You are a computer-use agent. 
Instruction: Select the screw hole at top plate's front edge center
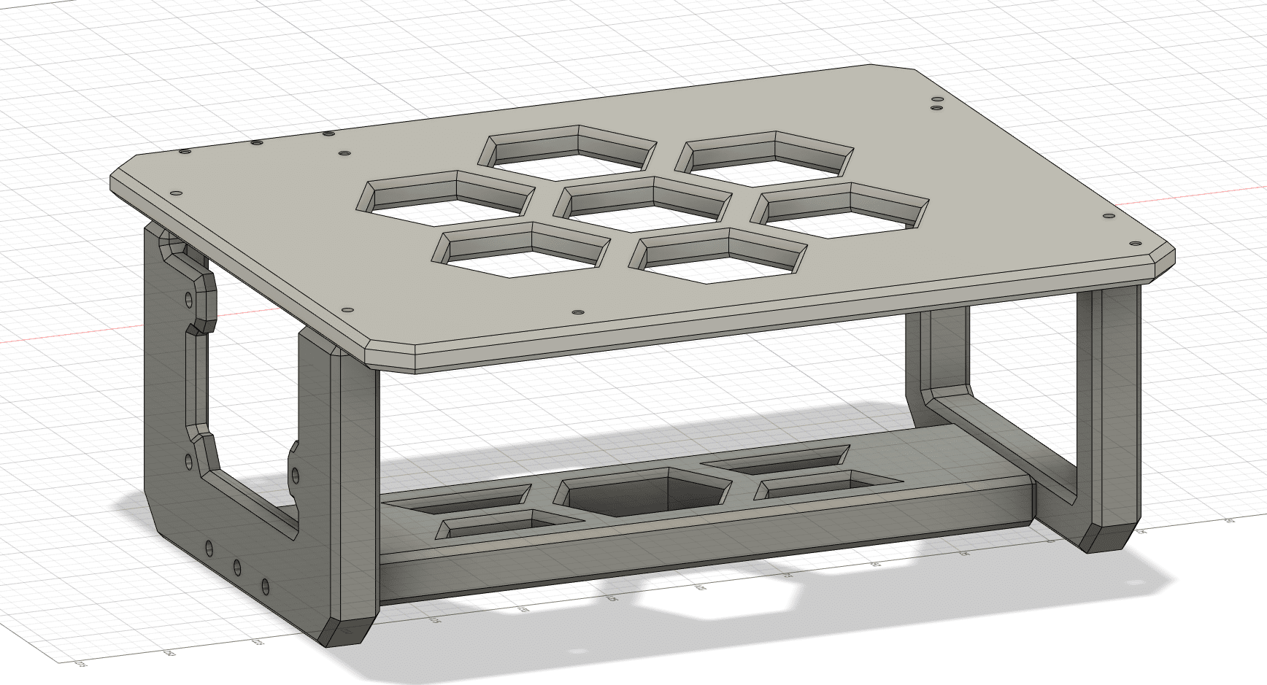577,312
